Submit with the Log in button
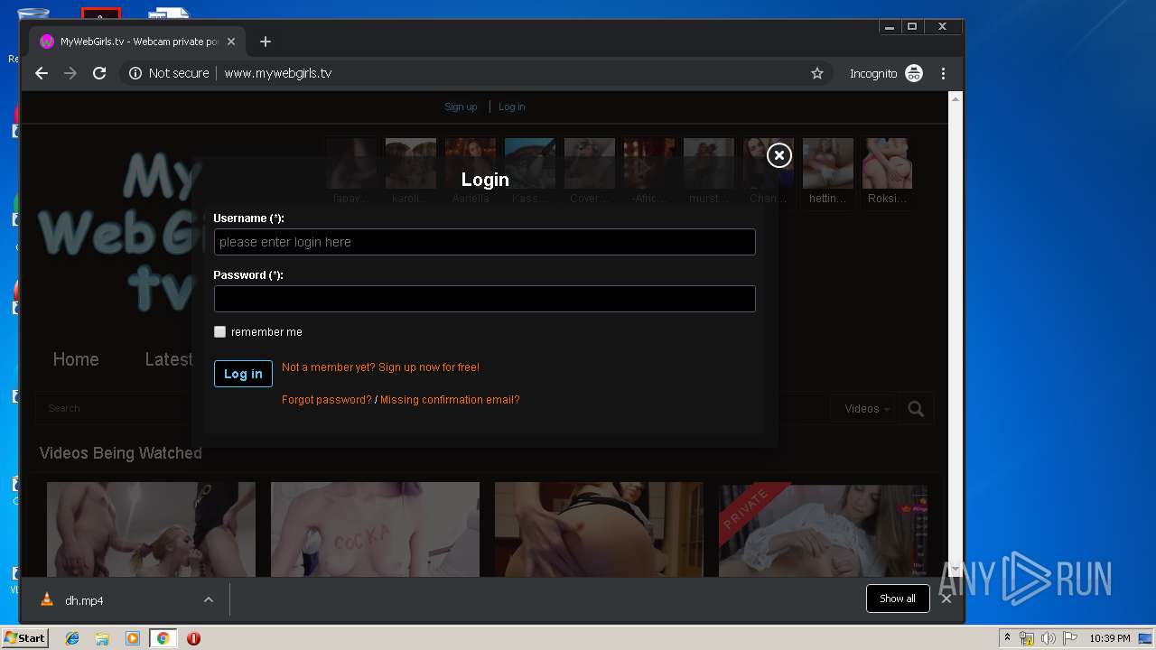1156x650 pixels. click(x=243, y=374)
